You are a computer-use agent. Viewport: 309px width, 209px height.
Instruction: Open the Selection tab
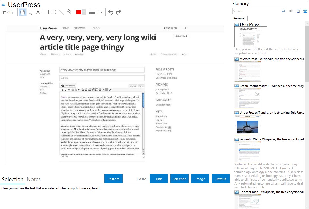13,179
